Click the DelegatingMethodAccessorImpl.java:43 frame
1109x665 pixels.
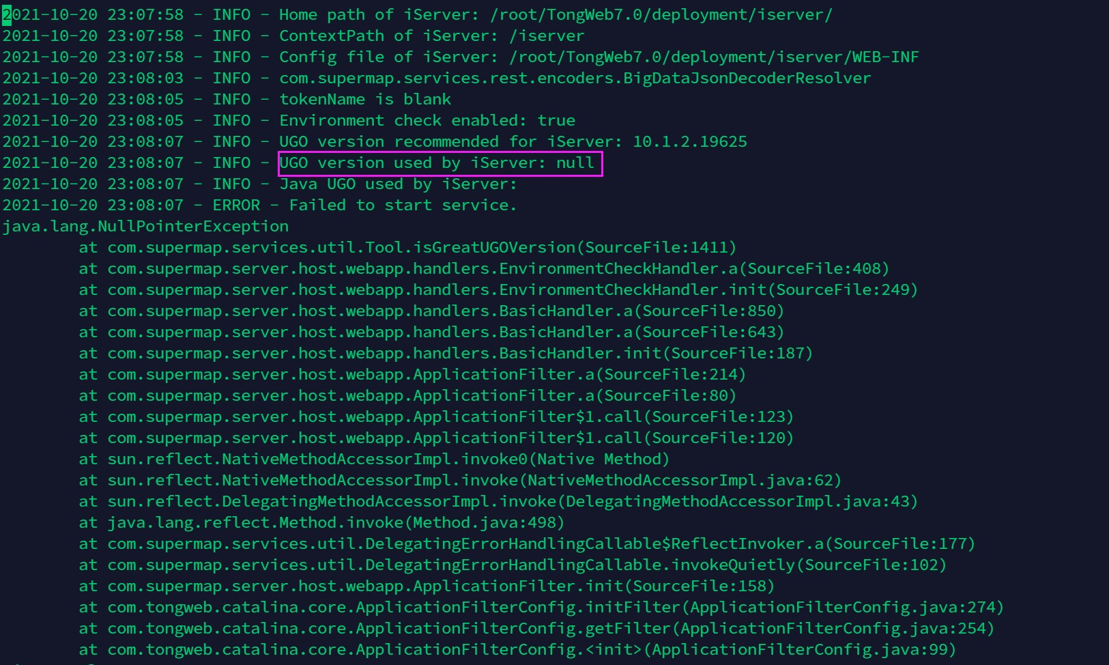coord(498,501)
